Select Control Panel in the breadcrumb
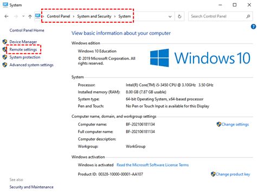Image resolution: width=257 pixels, height=196 pixels. point(59,16)
